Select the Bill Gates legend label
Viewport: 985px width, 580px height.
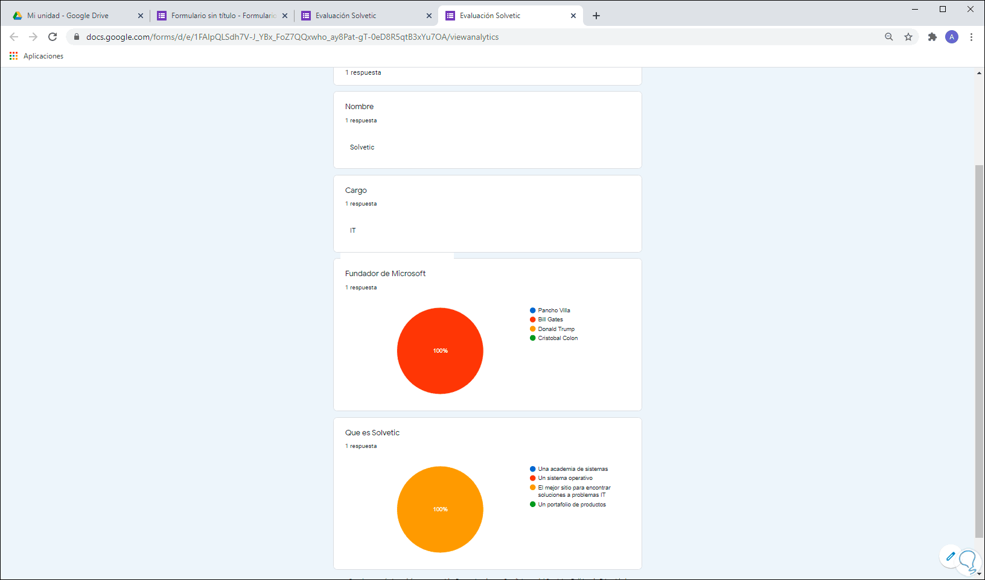(550, 320)
